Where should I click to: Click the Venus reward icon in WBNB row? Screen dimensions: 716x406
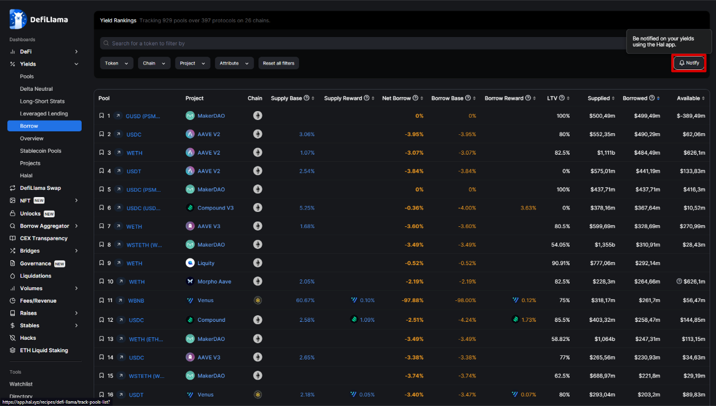pyautogui.click(x=354, y=300)
